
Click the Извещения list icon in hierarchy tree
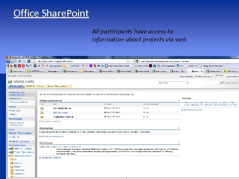[x=12, y=170]
